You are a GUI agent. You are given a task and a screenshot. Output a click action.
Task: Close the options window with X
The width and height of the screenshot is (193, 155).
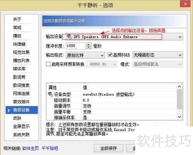185,4
